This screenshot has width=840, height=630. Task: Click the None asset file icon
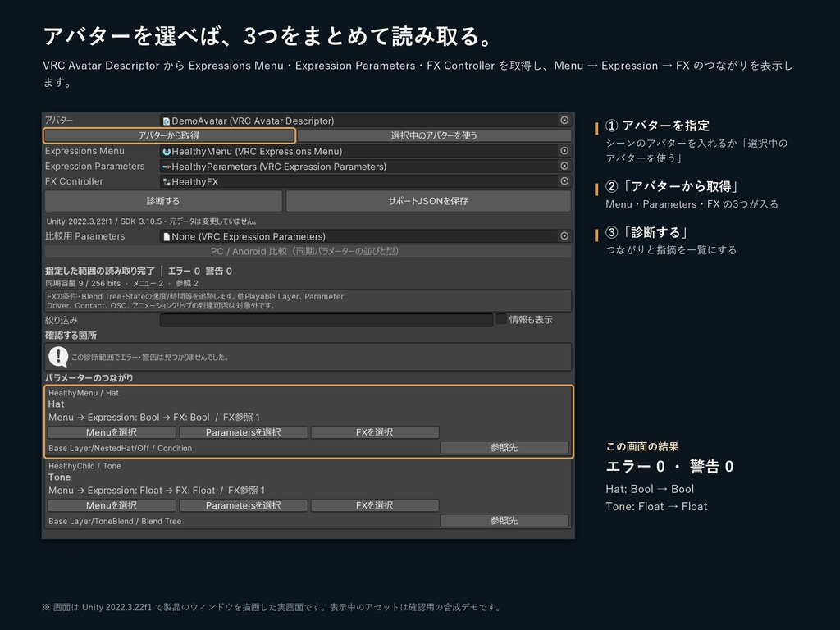pos(167,237)
